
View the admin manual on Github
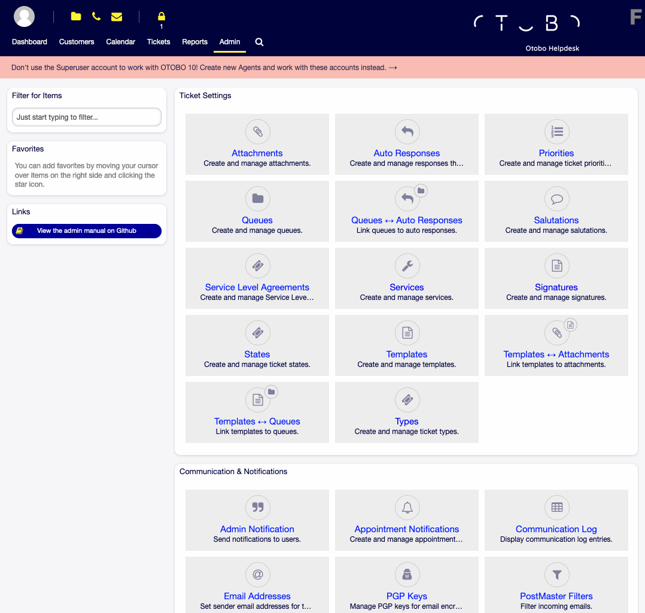tap(86, 230)
